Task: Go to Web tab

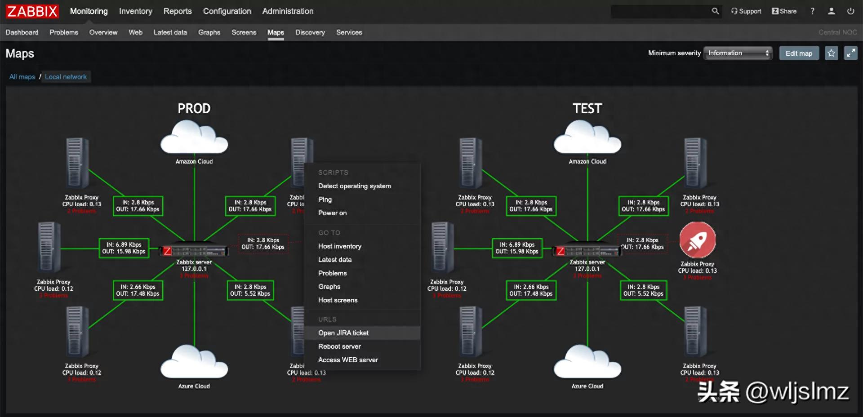Action: point(135,32)
